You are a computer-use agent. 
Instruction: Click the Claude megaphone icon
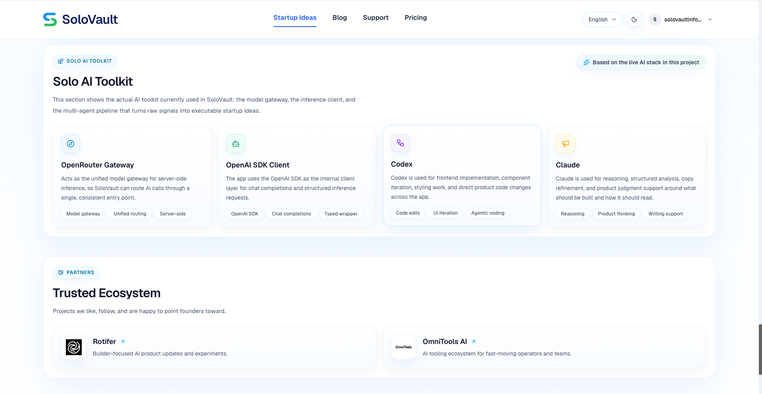point(566,144)
